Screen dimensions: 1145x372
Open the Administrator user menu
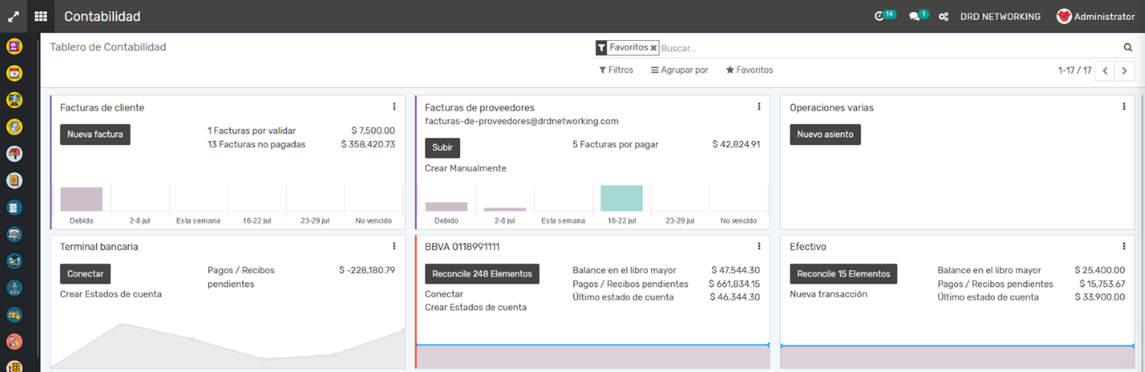click(1095, 17)
